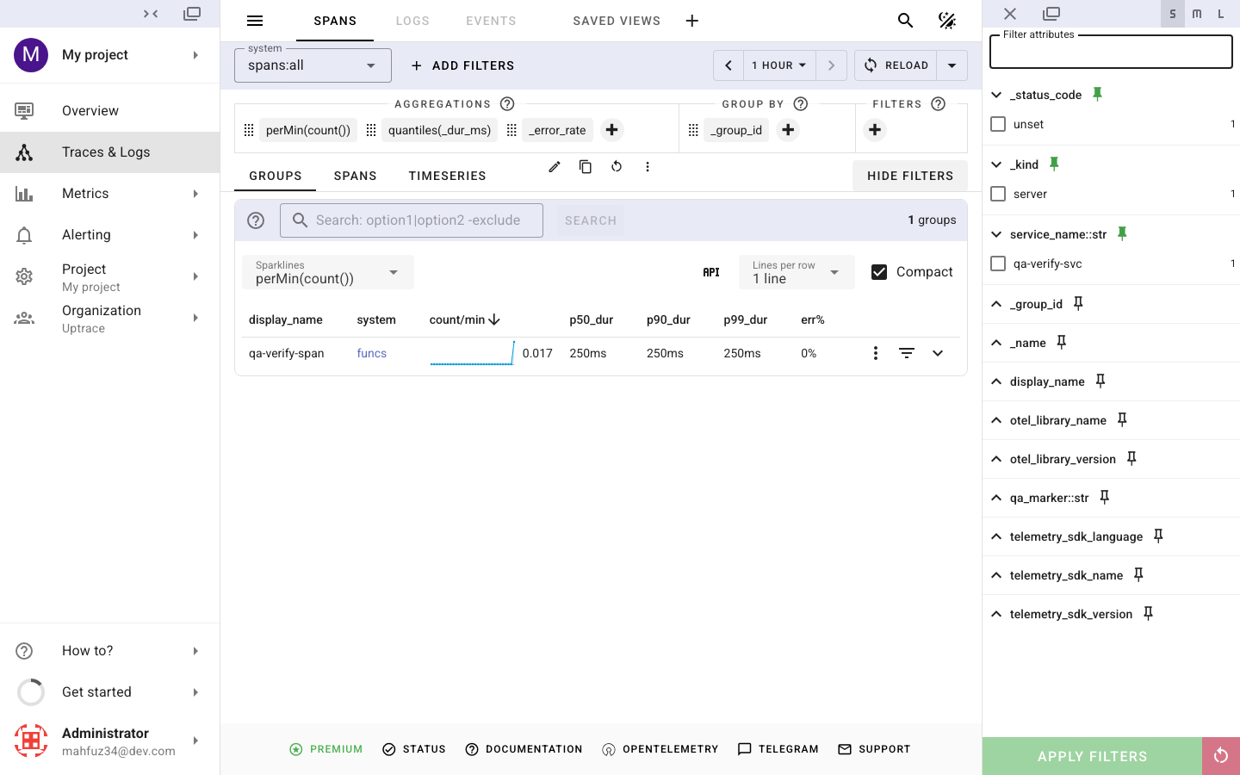
Task: Click the RELOAD button
Action: [x=896, y=65]
